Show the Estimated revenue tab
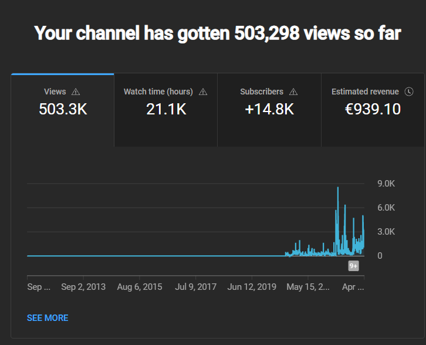 (373, 110)
